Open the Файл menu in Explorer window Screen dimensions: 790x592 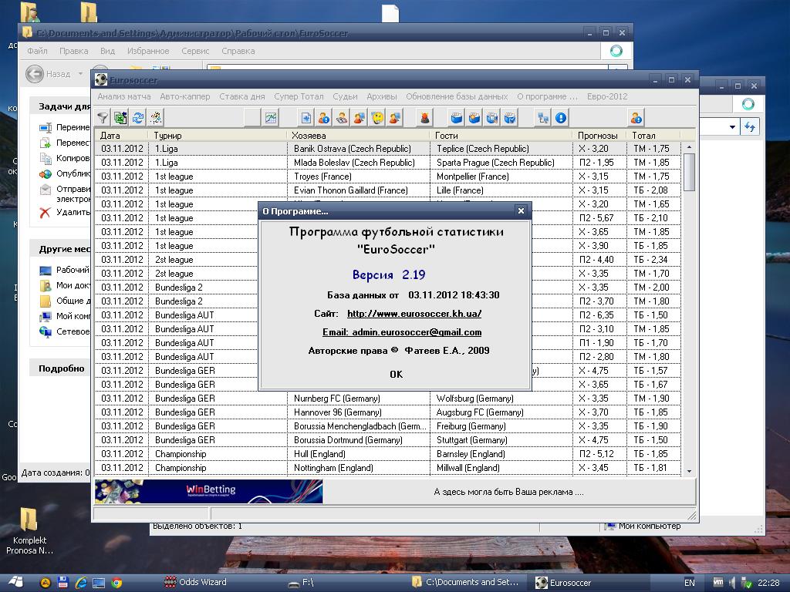coord(37,51)
